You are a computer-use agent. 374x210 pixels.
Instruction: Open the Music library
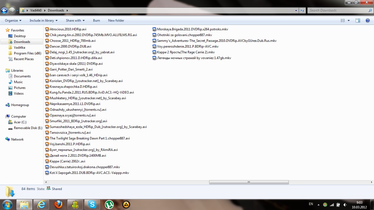coord(18,82)
